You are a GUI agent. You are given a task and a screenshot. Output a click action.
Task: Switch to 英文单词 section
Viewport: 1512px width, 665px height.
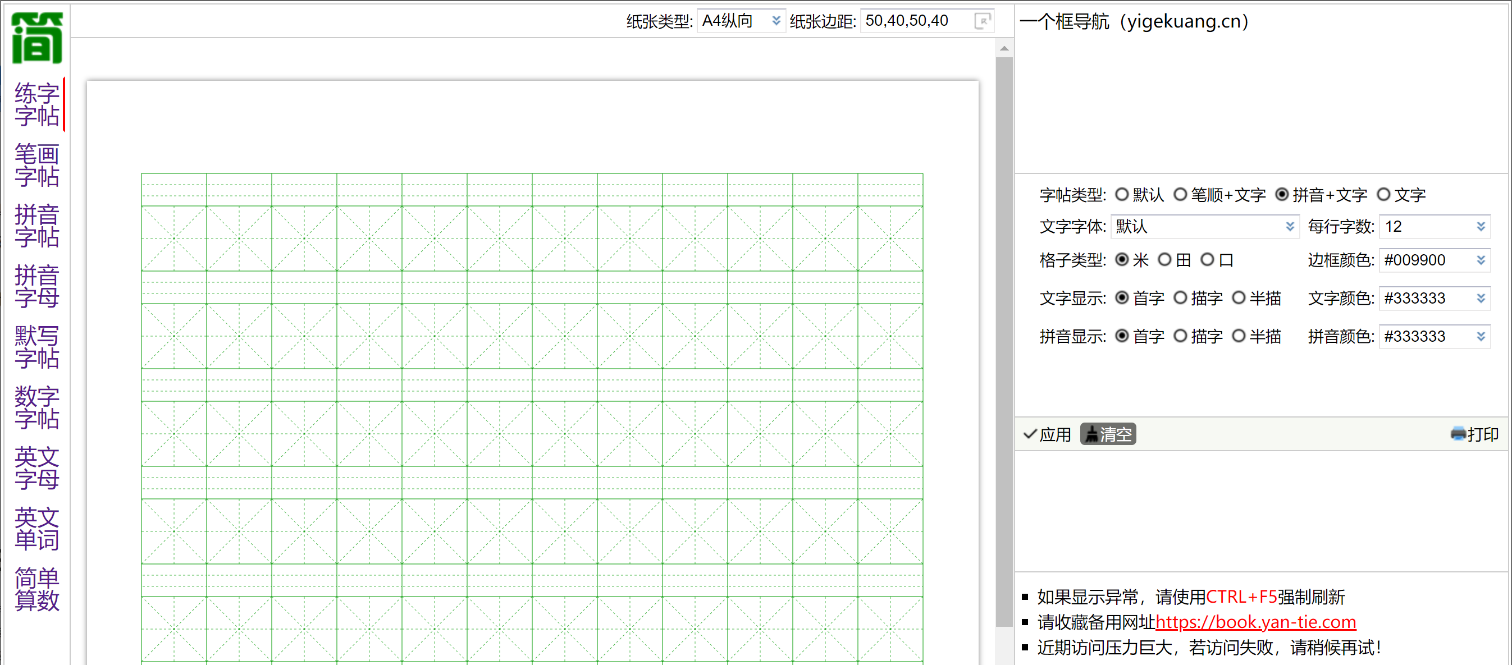click(37, 529)
